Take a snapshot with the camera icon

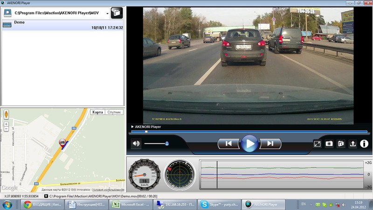pos(329,144)
